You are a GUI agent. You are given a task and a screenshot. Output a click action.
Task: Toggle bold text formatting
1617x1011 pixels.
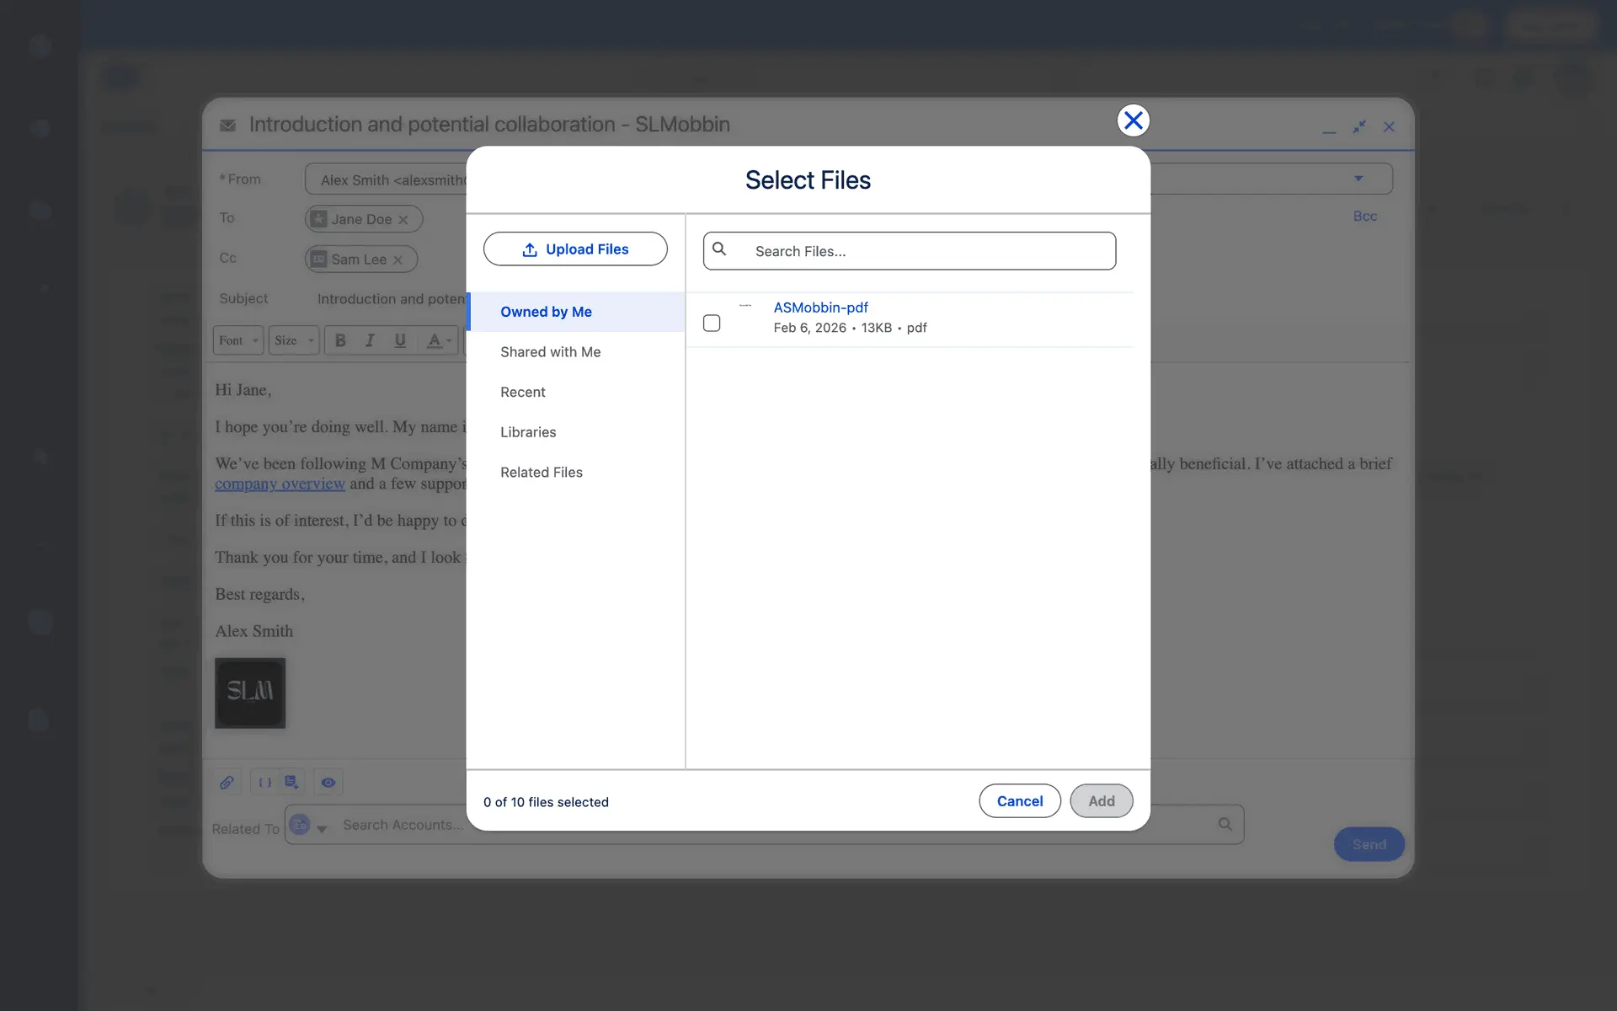coord(340,340)
